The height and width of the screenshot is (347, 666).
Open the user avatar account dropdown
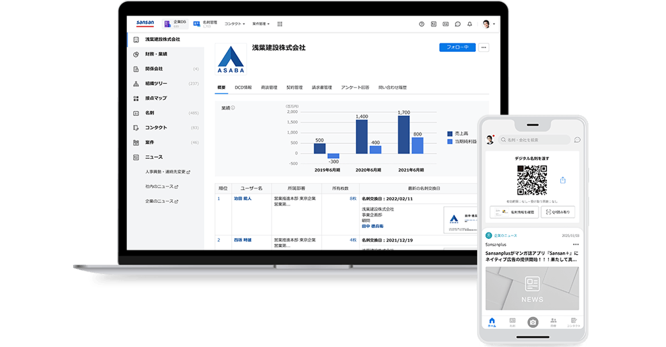489,24
